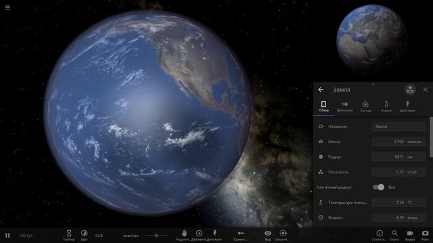Click the large Earth globe
This screenshot has height=243, width=433.
coord(147,113)
